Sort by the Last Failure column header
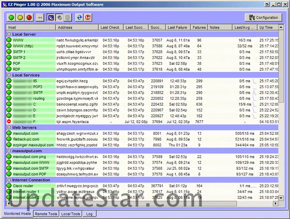290x219 pixels. click(x=178, y=28)
